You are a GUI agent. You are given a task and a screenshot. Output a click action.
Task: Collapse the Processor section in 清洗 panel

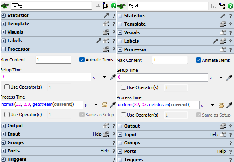tap(4, 49)
